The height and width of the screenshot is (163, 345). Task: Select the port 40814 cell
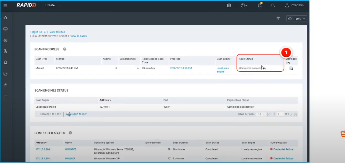pyautogui.click(x=167, y=107)
